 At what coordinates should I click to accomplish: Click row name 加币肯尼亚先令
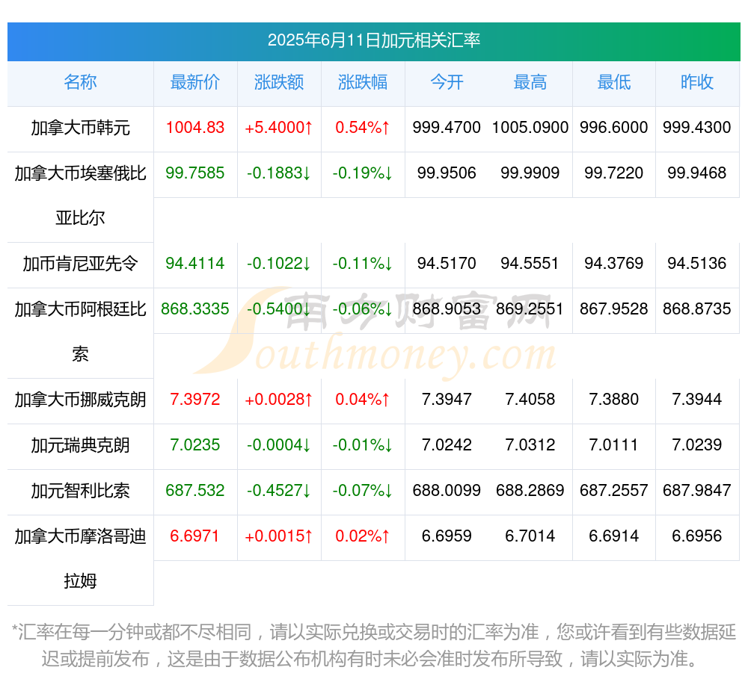coord(80,264)
